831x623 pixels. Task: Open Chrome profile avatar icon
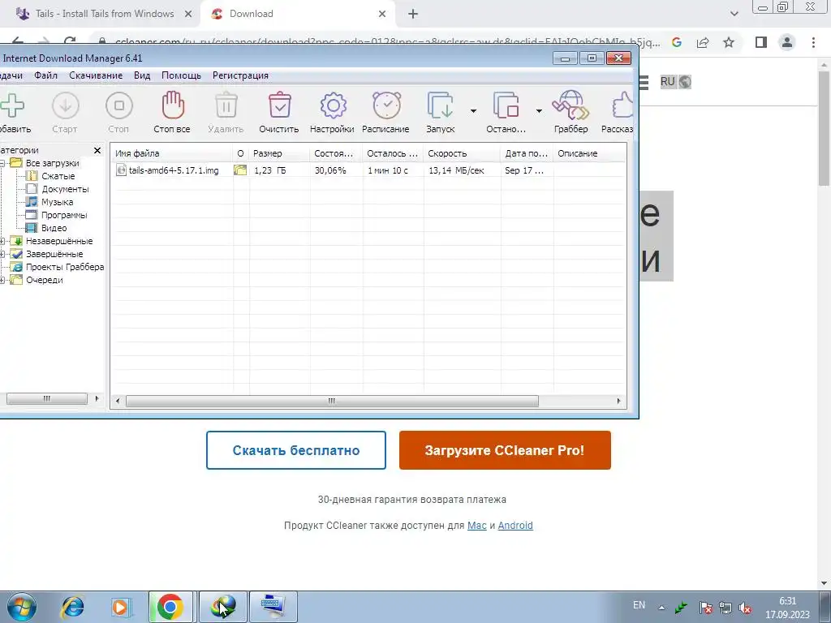coord(787,42)
